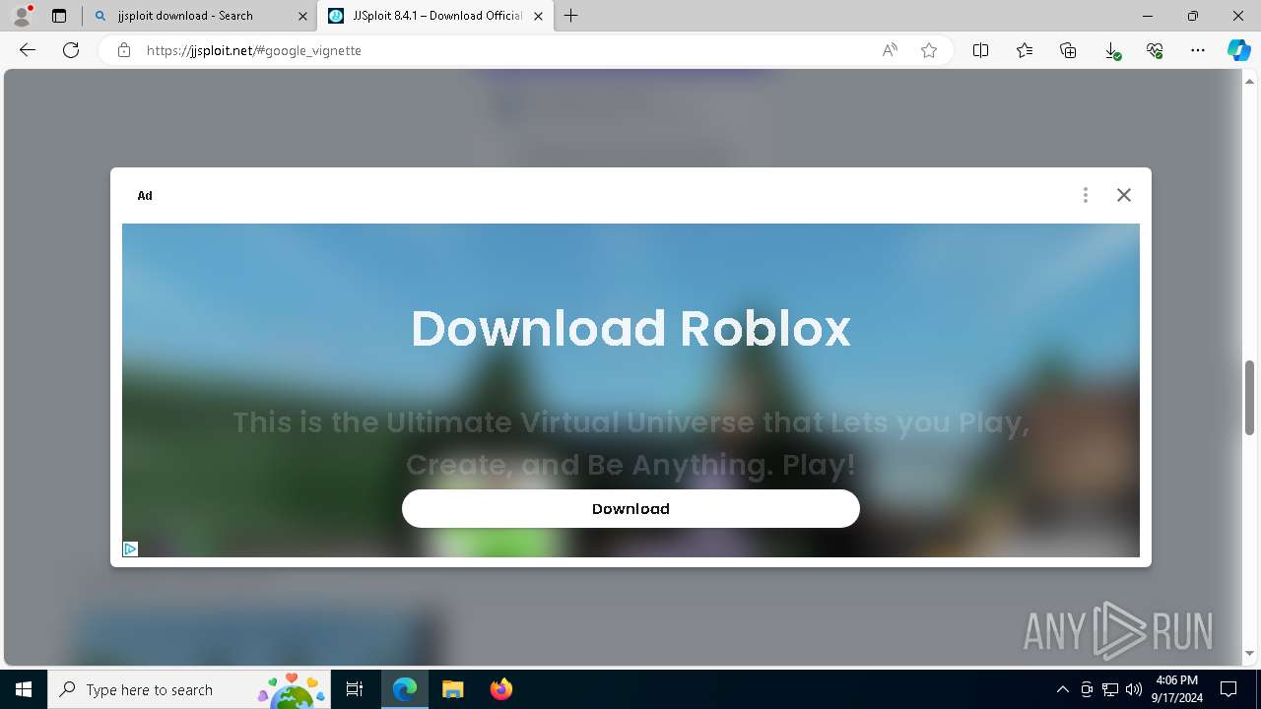The height and width of the screenshot is (709, 1261).
Task: Go back to the previous page
Action: tap(28, 50)
